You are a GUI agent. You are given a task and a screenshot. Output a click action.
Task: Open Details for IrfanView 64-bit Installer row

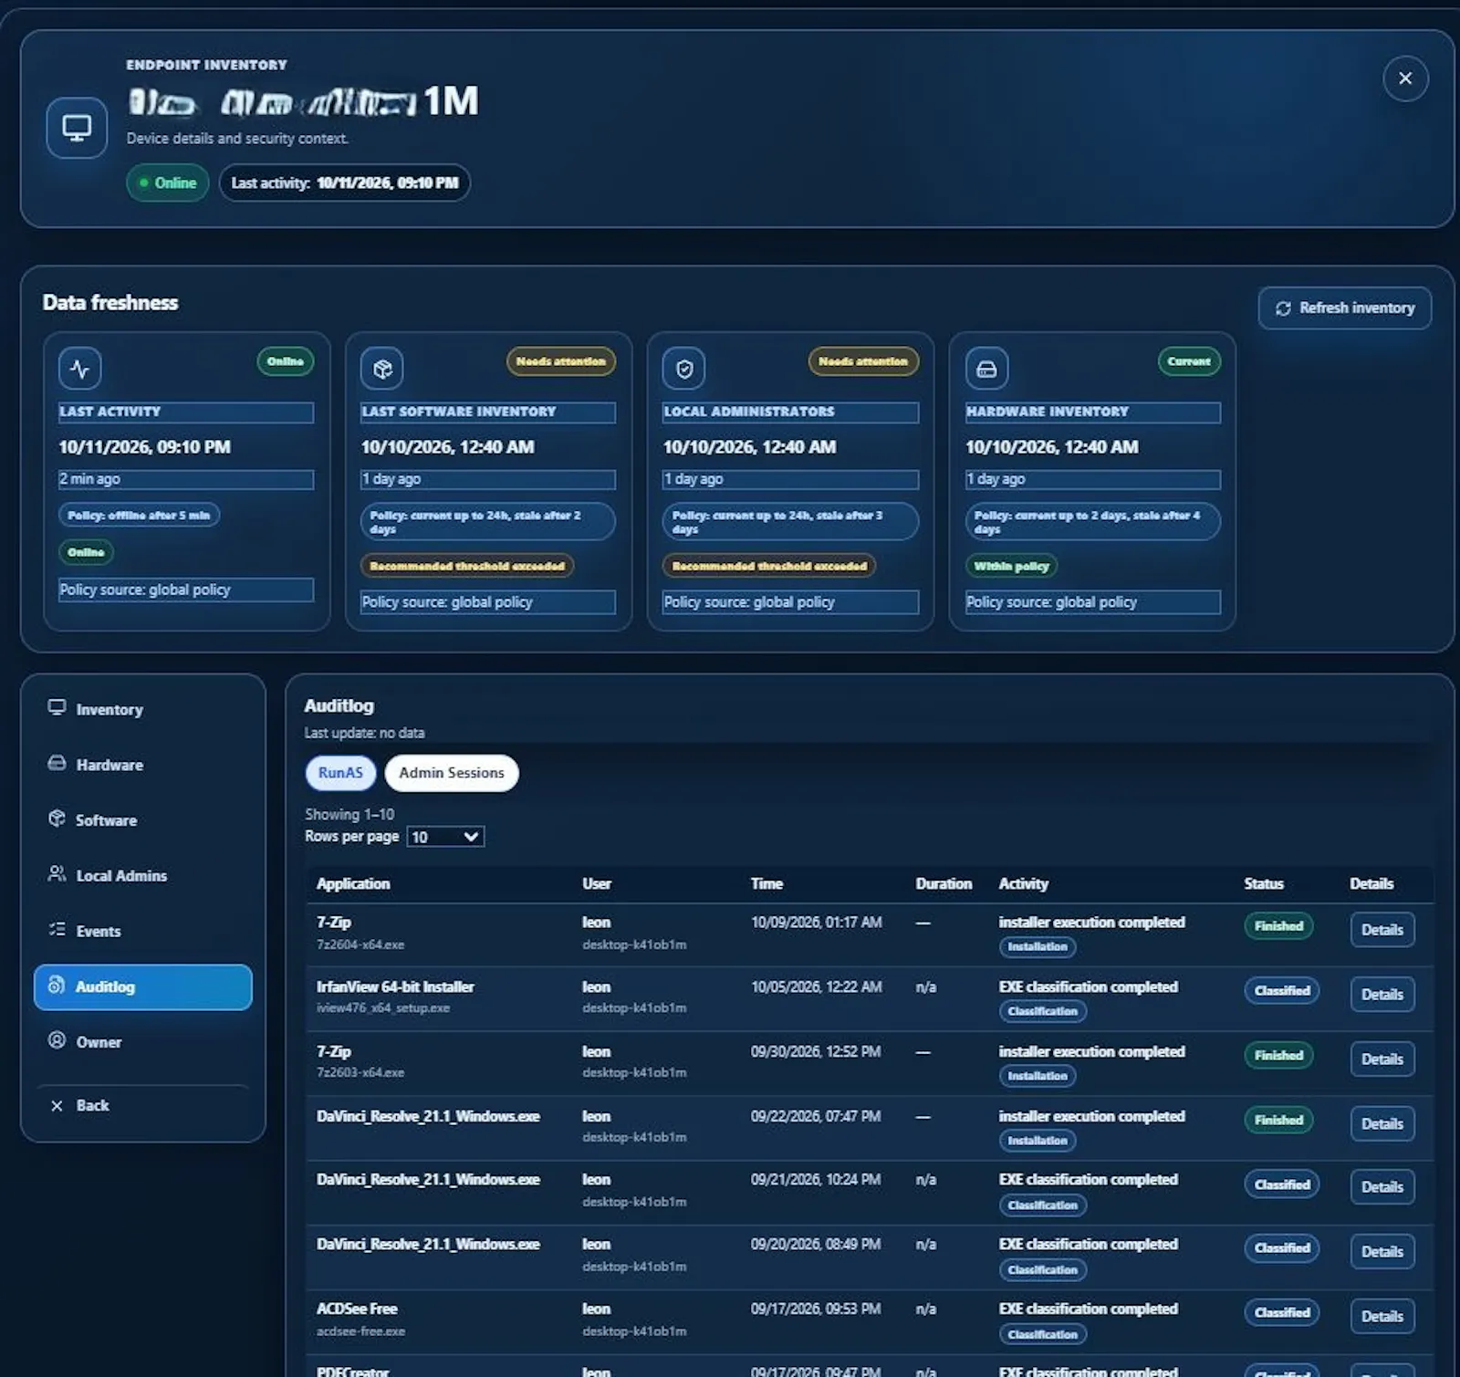1382,995
